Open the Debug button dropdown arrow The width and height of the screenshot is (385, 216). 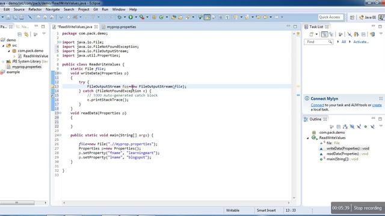tap(125, 17)
